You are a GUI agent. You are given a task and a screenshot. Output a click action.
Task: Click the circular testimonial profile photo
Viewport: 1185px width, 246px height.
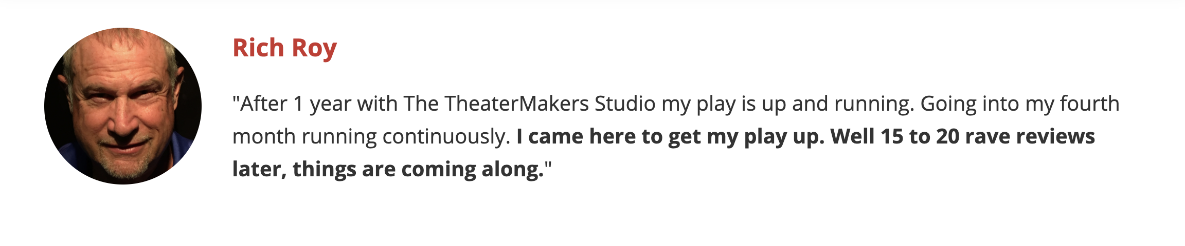tap(123, 106)
